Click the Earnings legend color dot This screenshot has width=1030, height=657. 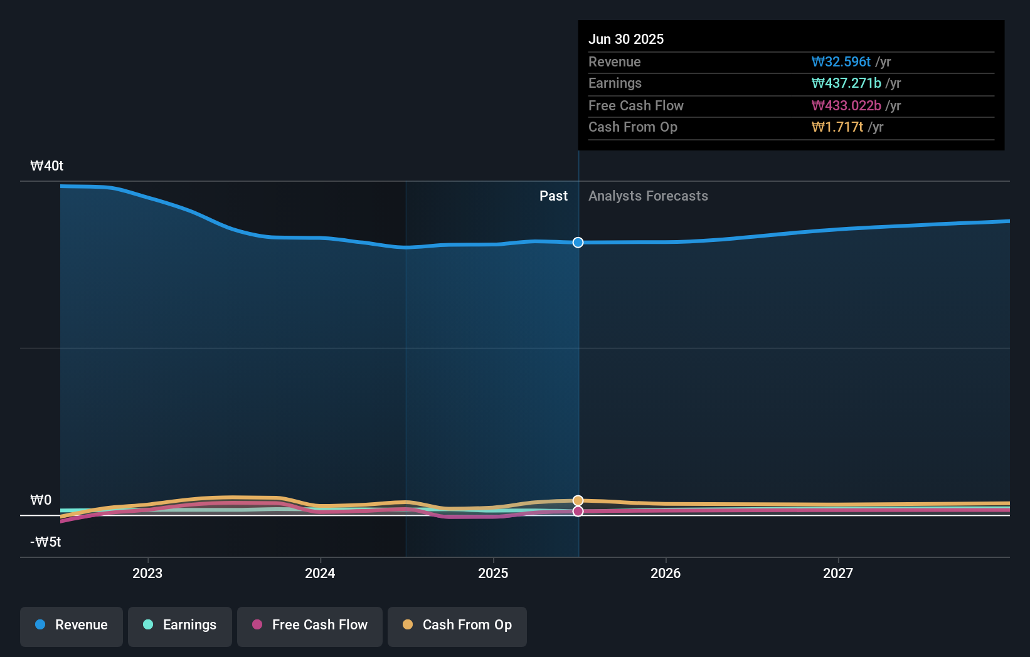(147, 624)
